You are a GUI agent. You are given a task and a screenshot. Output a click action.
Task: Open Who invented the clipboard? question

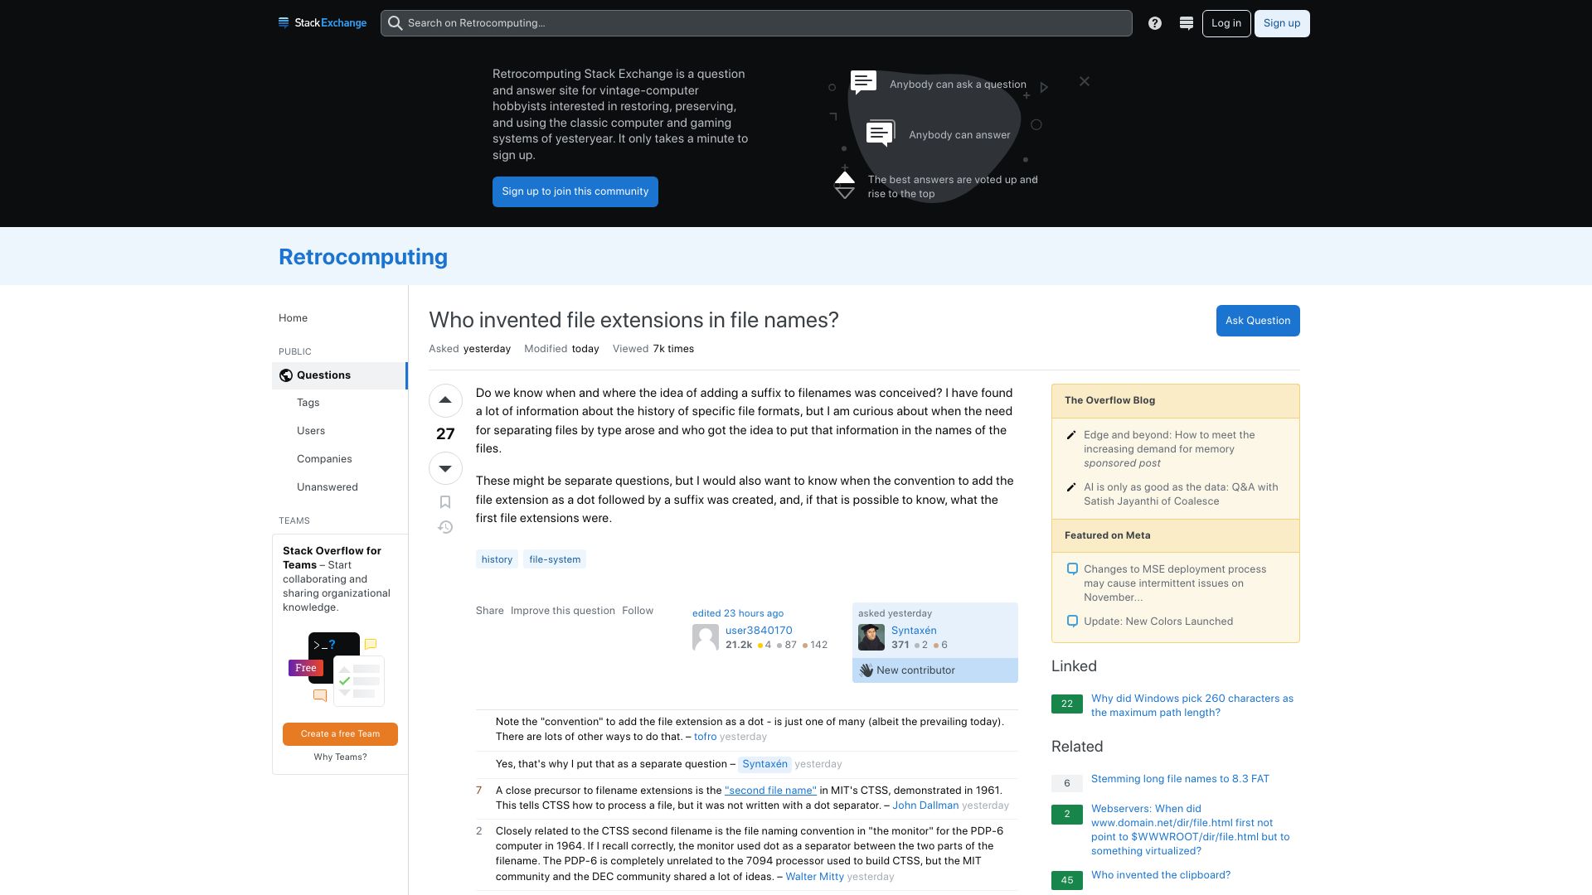pos(1161,875)
